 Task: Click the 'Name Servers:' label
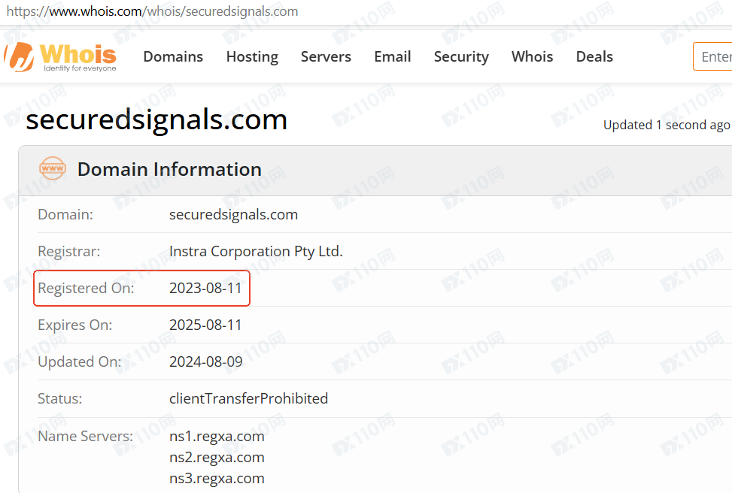coord(86,436)
